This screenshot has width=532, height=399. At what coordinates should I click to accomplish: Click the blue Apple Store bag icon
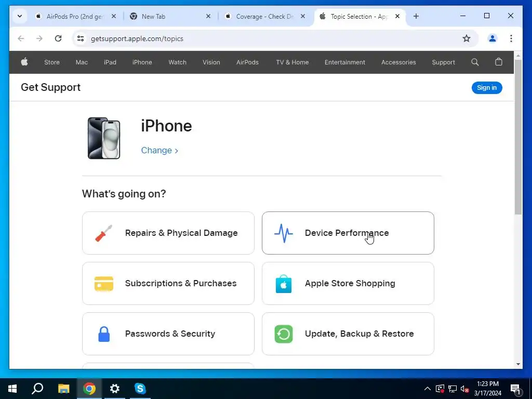[284, 284]
